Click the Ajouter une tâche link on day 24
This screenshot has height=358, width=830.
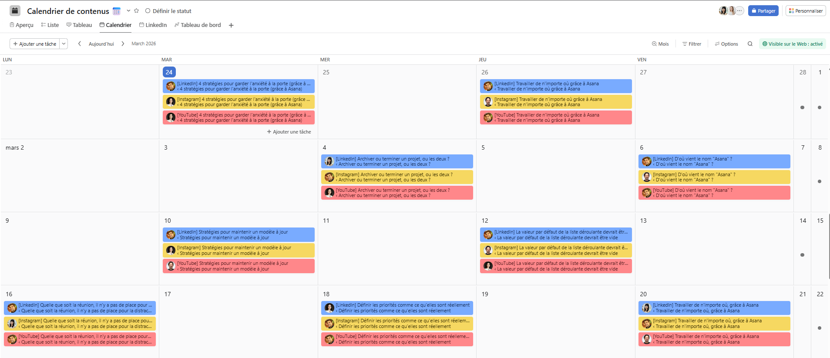tap(289, 132)
